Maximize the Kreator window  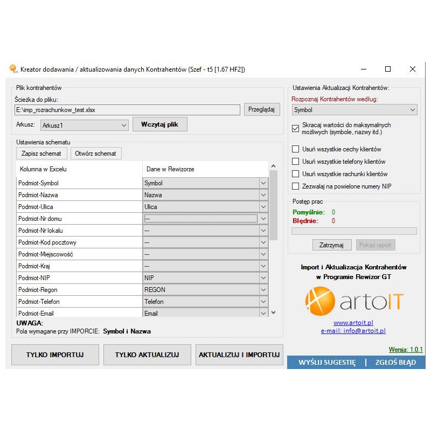click(x=388, y=69)
